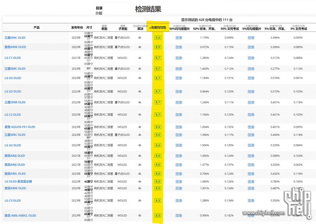Viewport: 316px width, 224px height.
Task: Sort table by 灰度均匀性 column header
Action: point(159,28)
